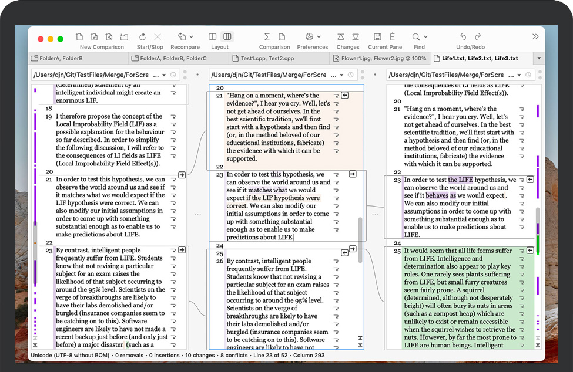Click the Current Pane save disk icon
Screen dimensions: 573x372
pyautogui.click(x=377, y=37)
